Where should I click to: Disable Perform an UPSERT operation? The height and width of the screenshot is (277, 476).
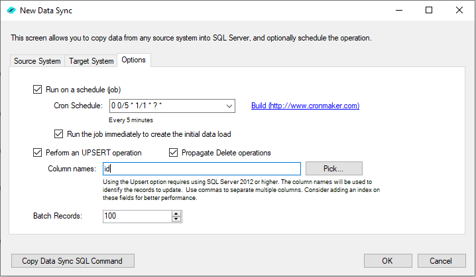click(37, 153)
